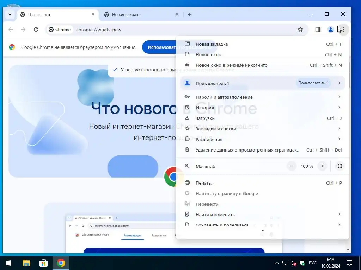Close the "Что нового" tab

(93, 14)
